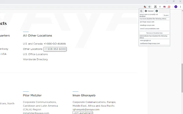Click Remove all disabled sites
The height and width of the screenshot is (114, 183).
tap(154, 33)
